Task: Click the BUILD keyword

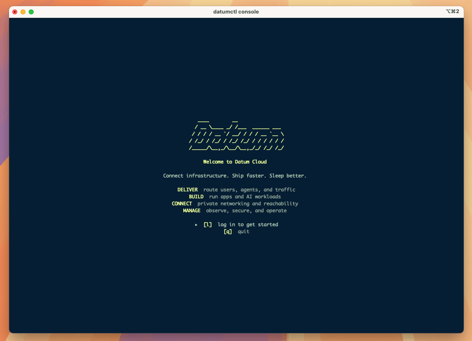Action: [196, 197]
